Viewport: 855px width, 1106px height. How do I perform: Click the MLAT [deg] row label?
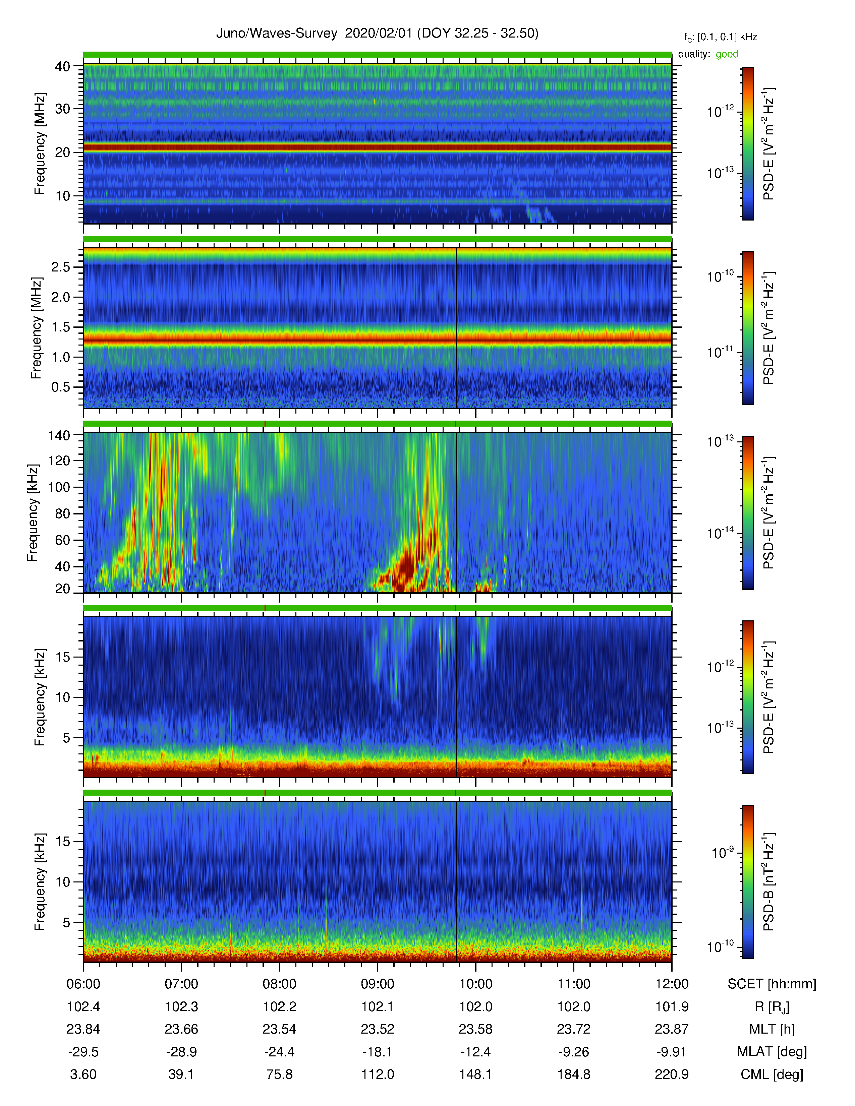(772, 1052)
